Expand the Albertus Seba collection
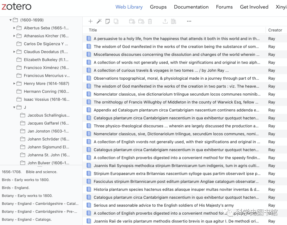The height and width of the screenshot is (225, 287). pos(14,28)
